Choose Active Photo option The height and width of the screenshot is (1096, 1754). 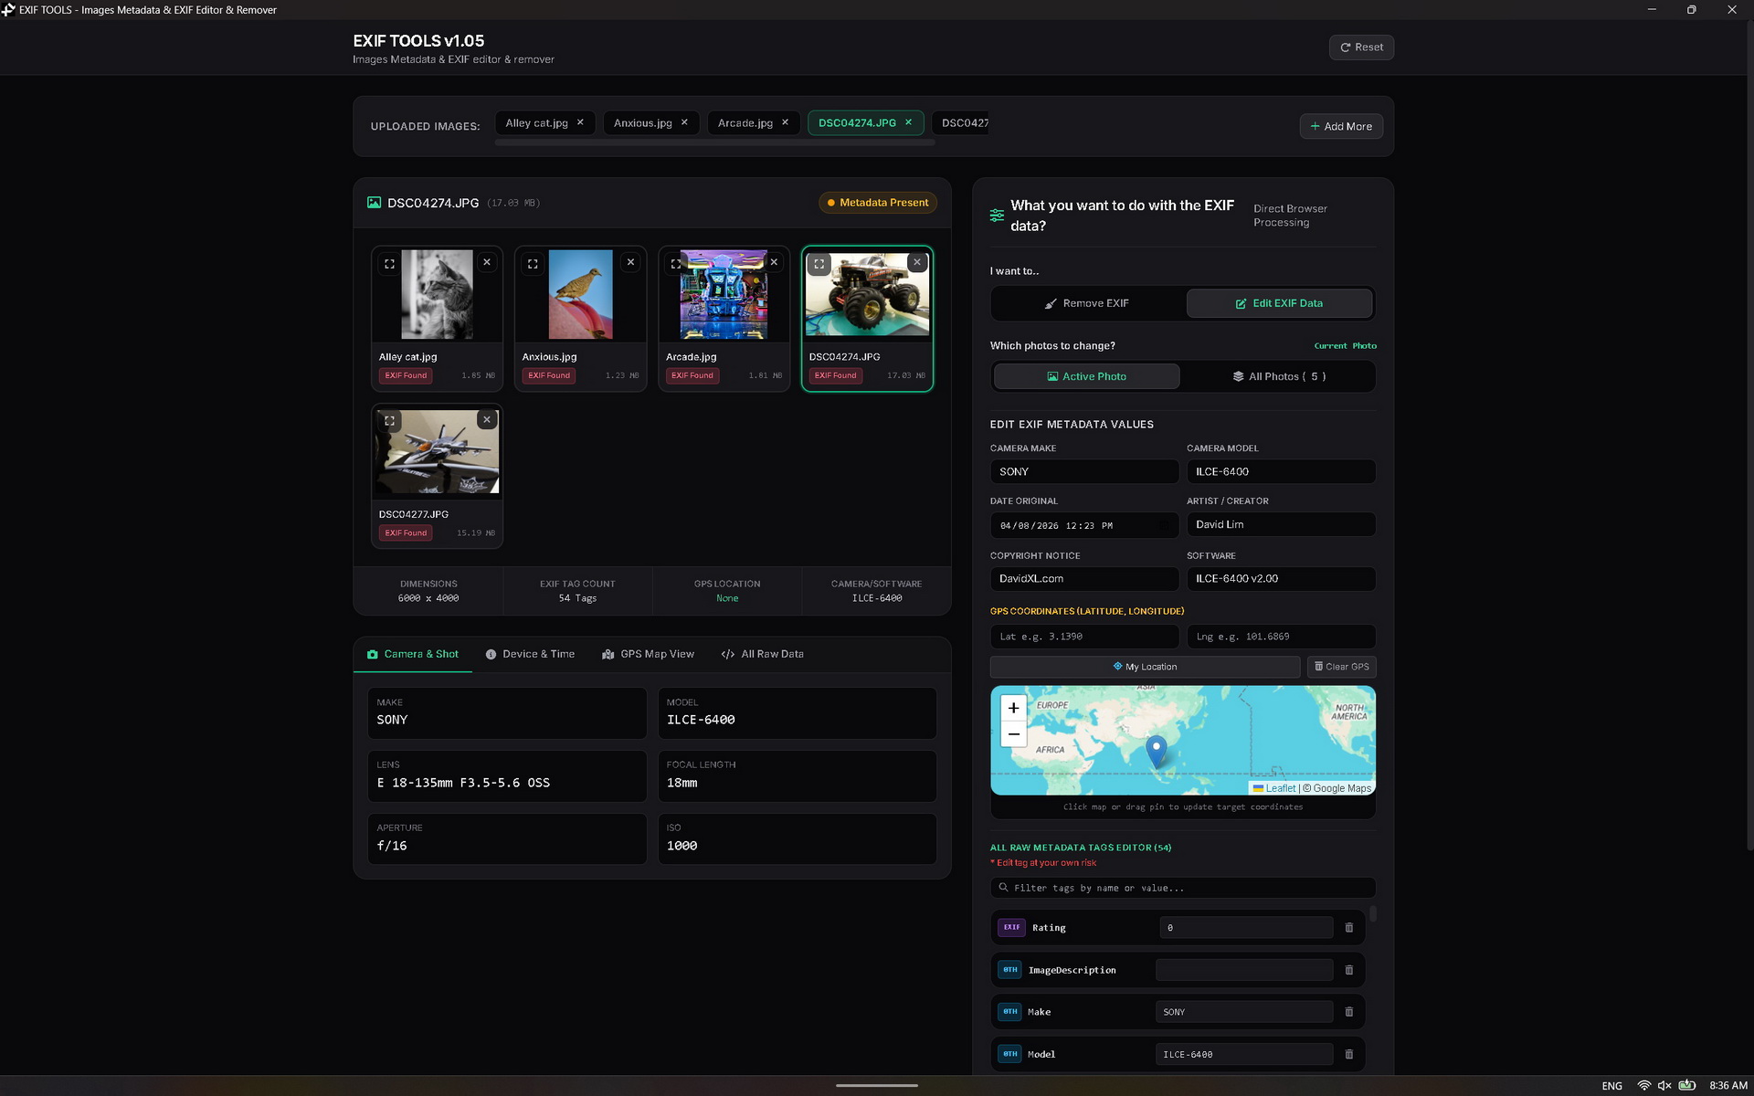pos(1086,376)
